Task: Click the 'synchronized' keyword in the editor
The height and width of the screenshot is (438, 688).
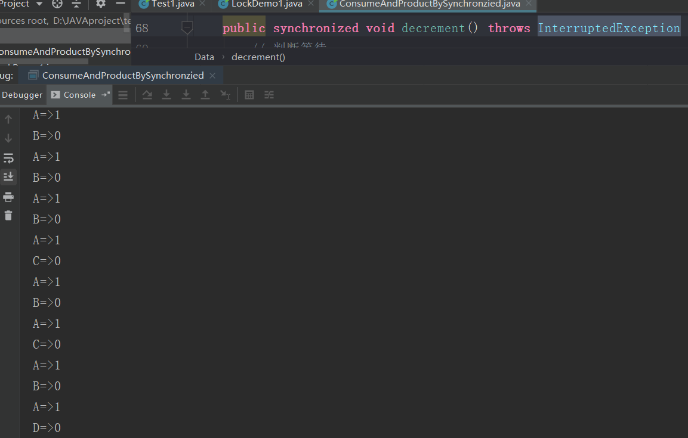Action: [x=316, y=28]
